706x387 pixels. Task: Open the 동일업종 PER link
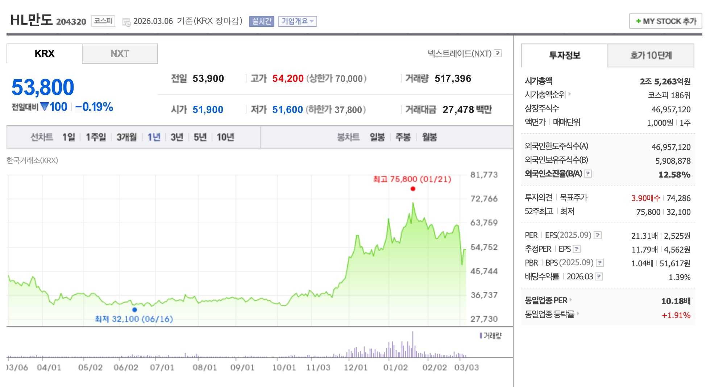point(546,300)
